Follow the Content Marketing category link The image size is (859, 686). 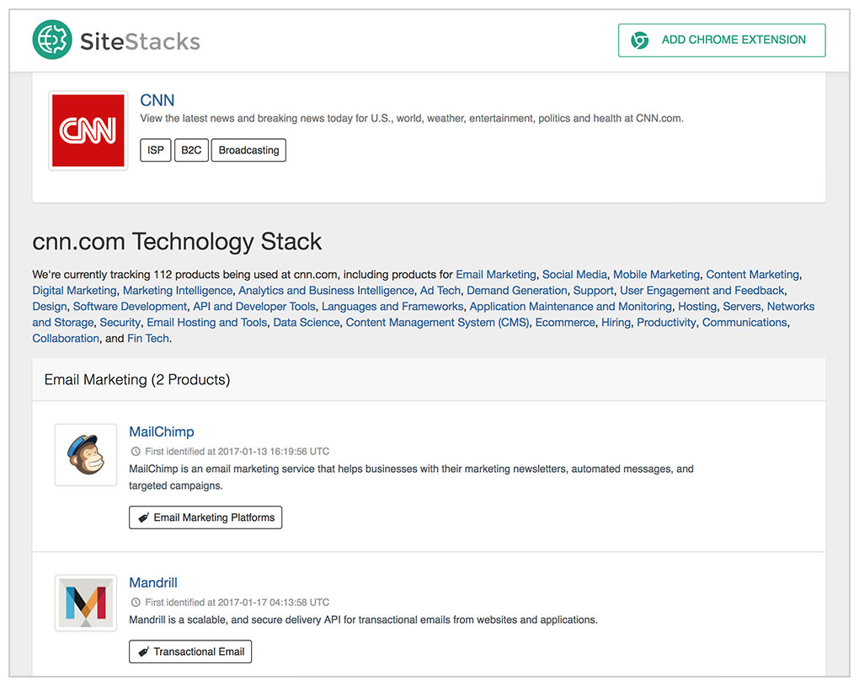click(x=753, y=274)
